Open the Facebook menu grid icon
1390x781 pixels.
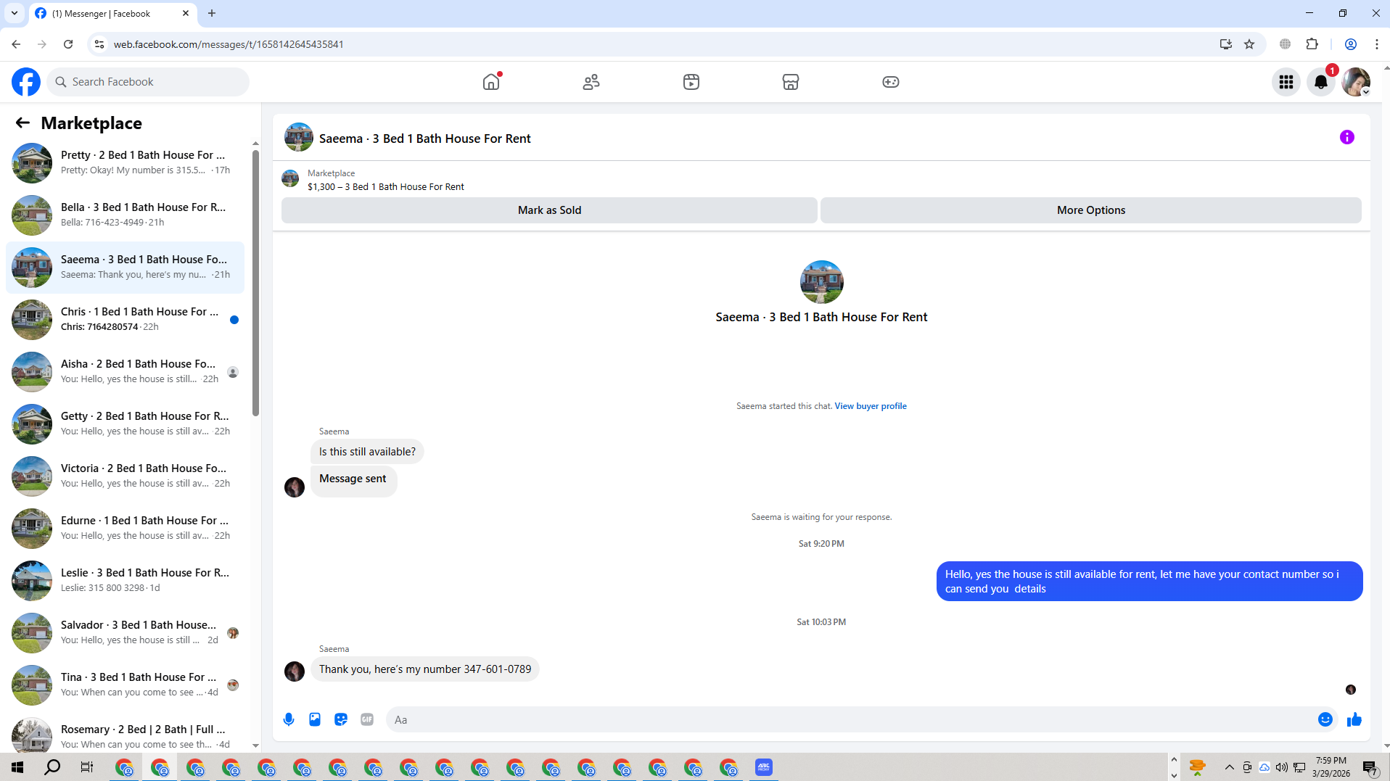tap(1286, 82)
